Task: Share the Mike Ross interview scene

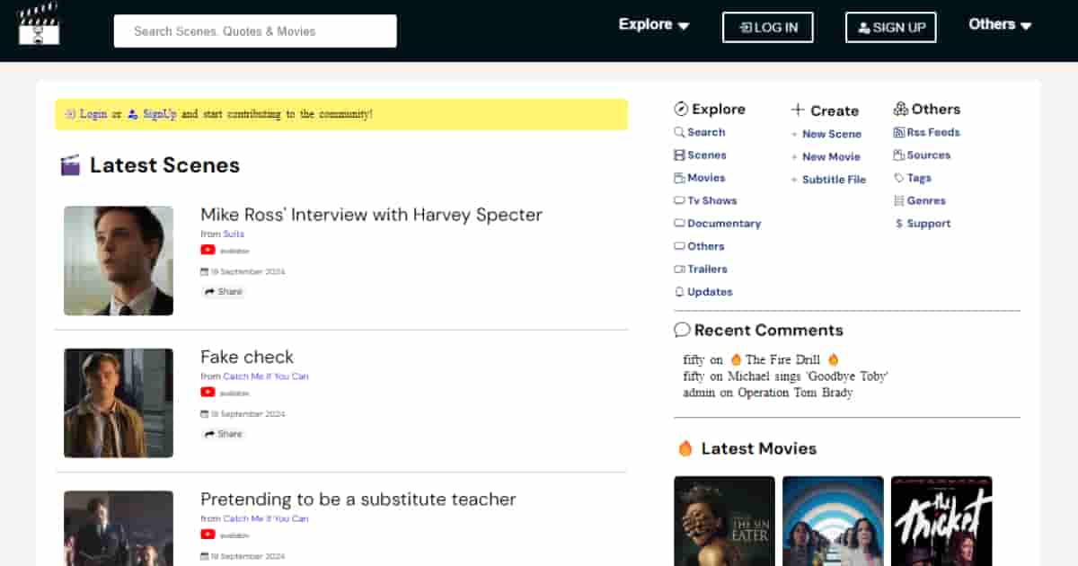Action: 223,292
